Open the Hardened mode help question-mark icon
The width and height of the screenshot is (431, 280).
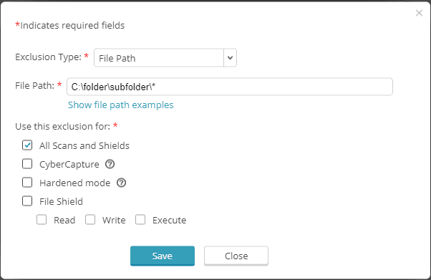[121, 183]
